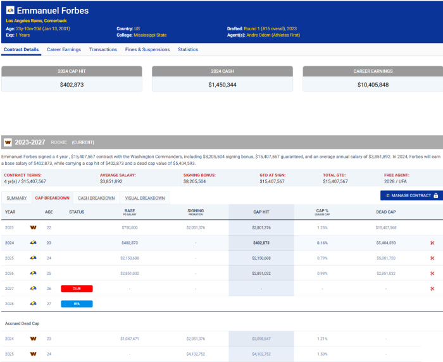Click the Dead Cap column header
The width and height of the screenshot is (443, 362).
tap(386, 212)
